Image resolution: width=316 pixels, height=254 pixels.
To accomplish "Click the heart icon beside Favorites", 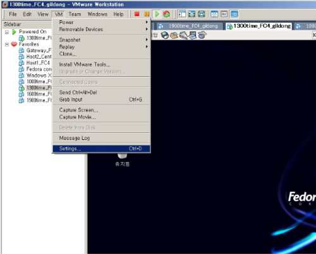I will pyautogui.click(x=14, y=44).
